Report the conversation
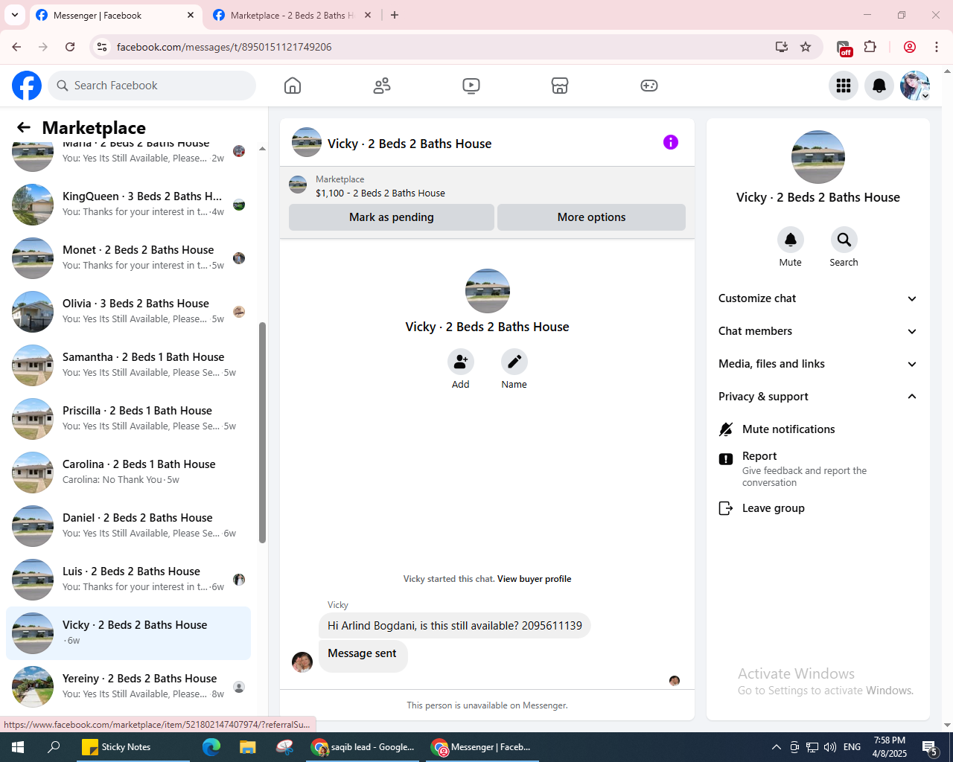953x762 pixels. tap(817, 468)
